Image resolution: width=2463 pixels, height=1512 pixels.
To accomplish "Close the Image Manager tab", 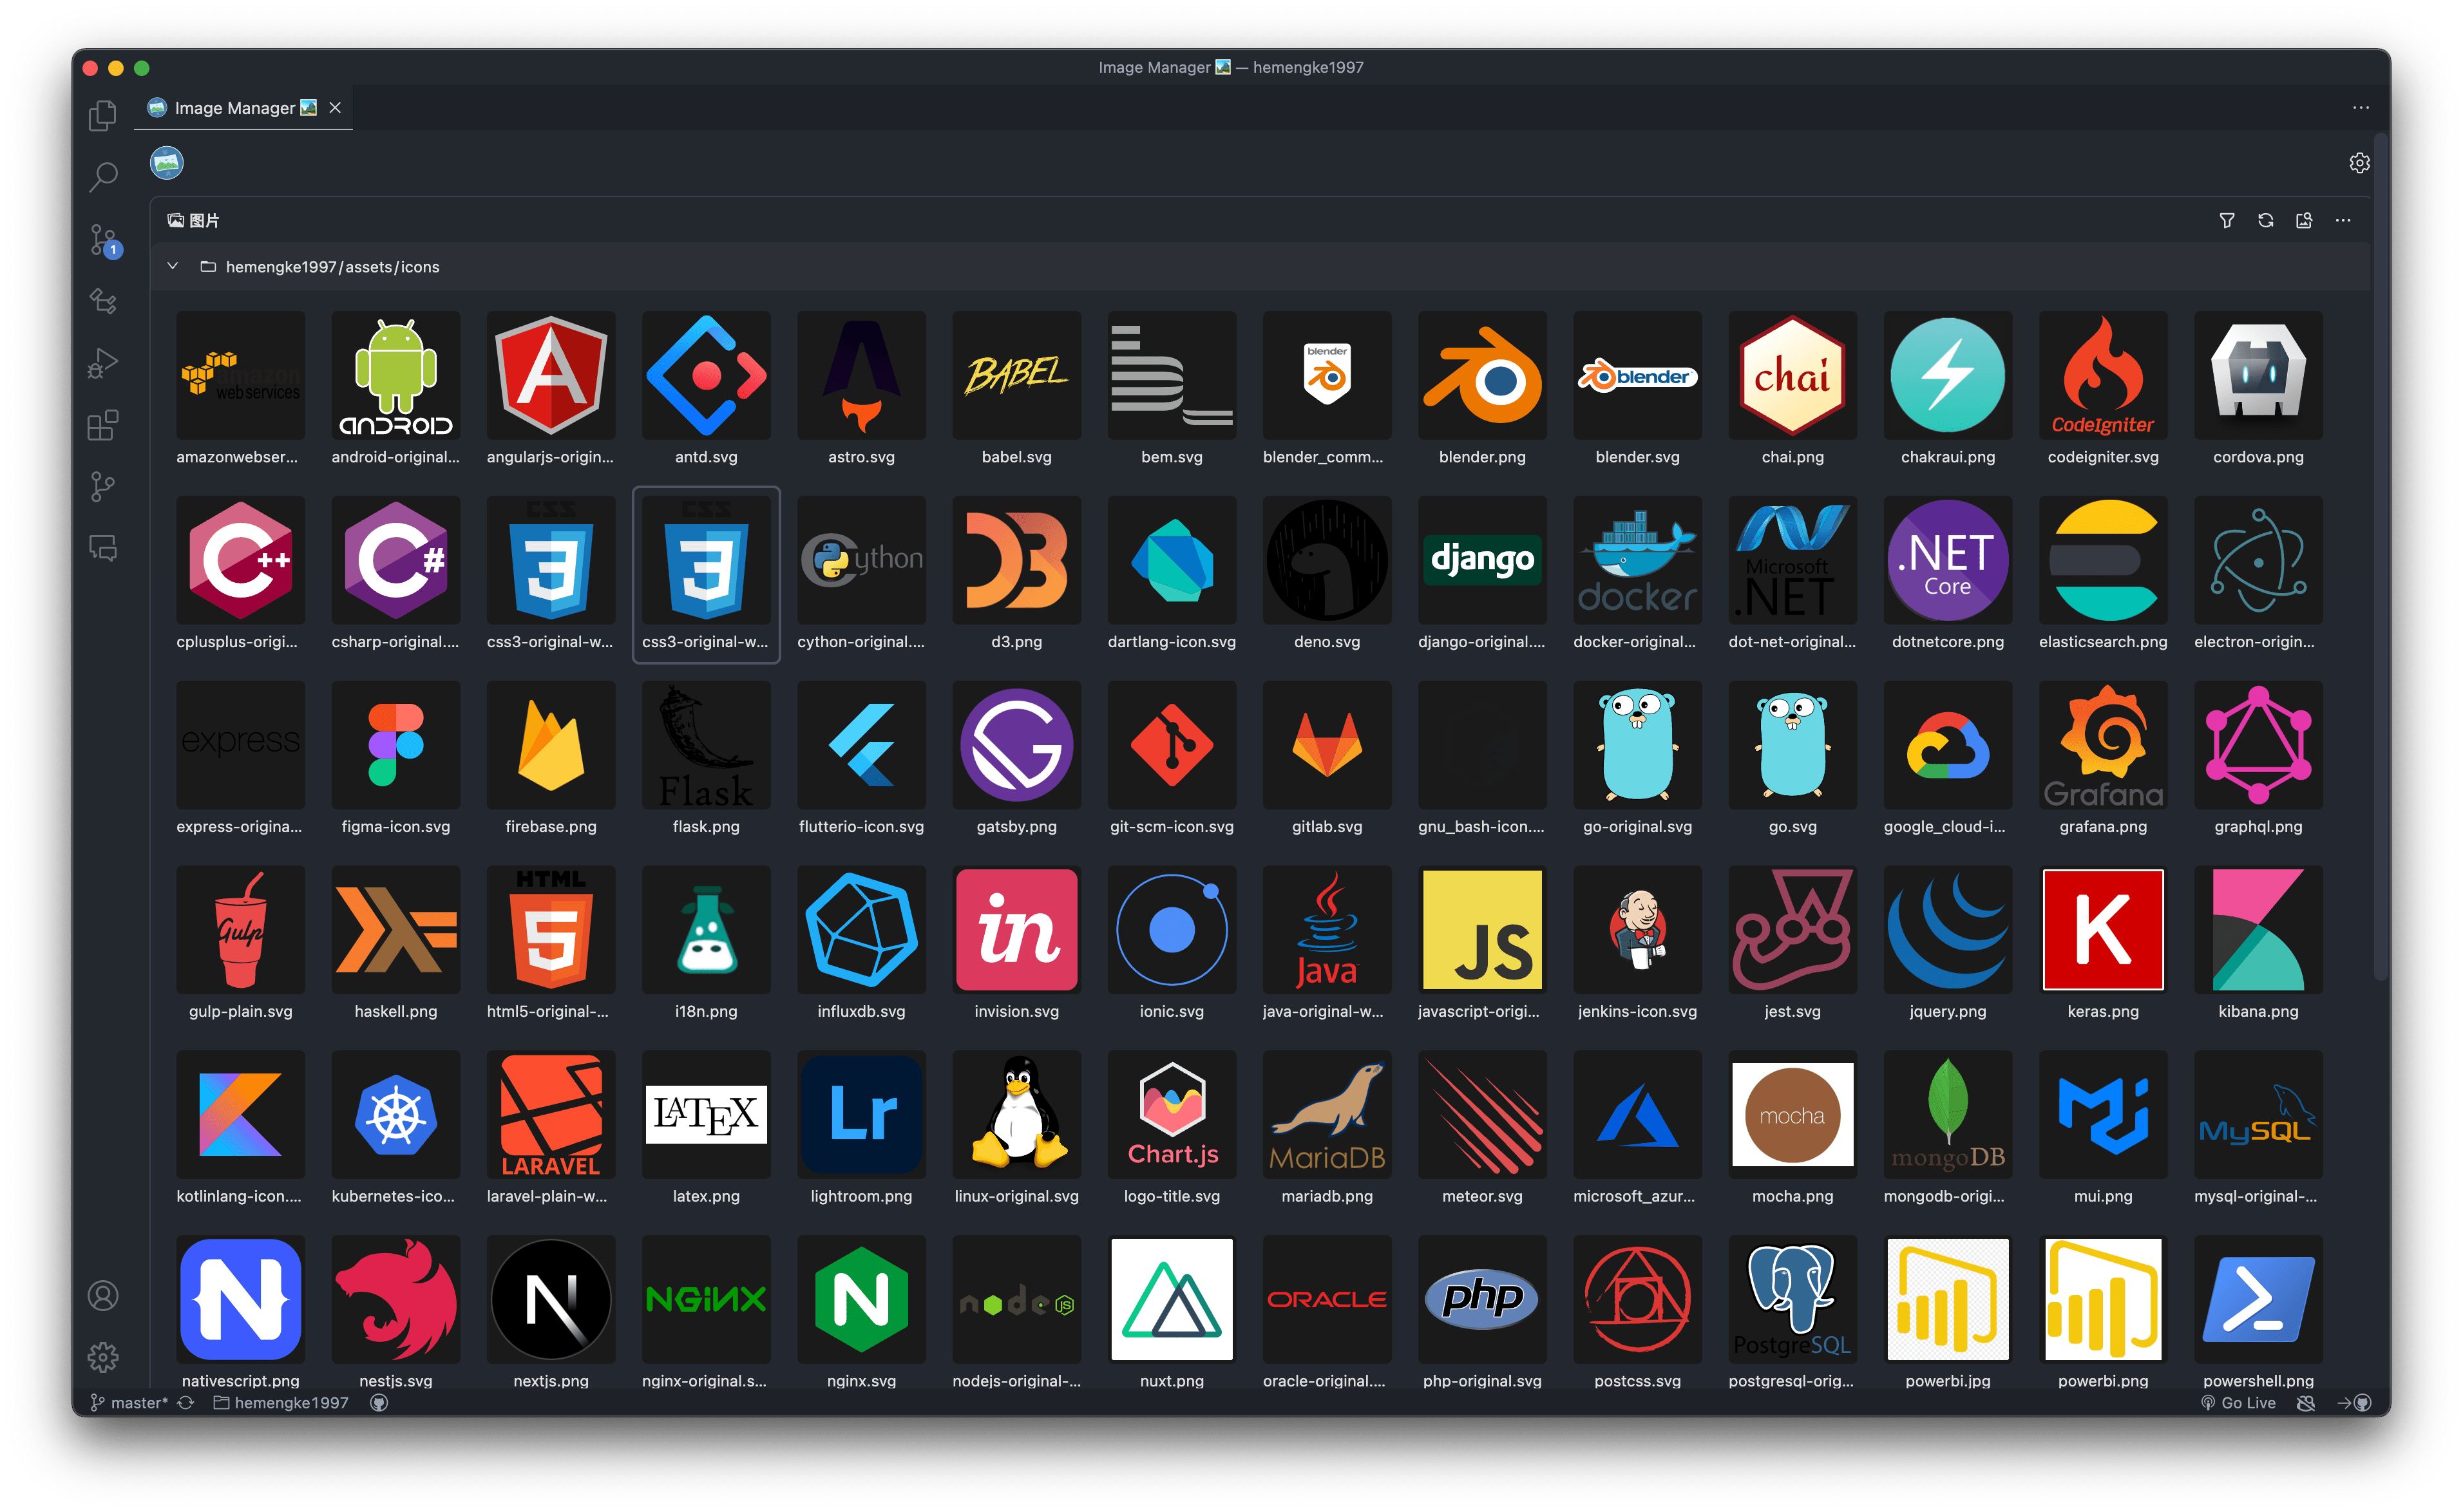I will (x=336, y=108).
